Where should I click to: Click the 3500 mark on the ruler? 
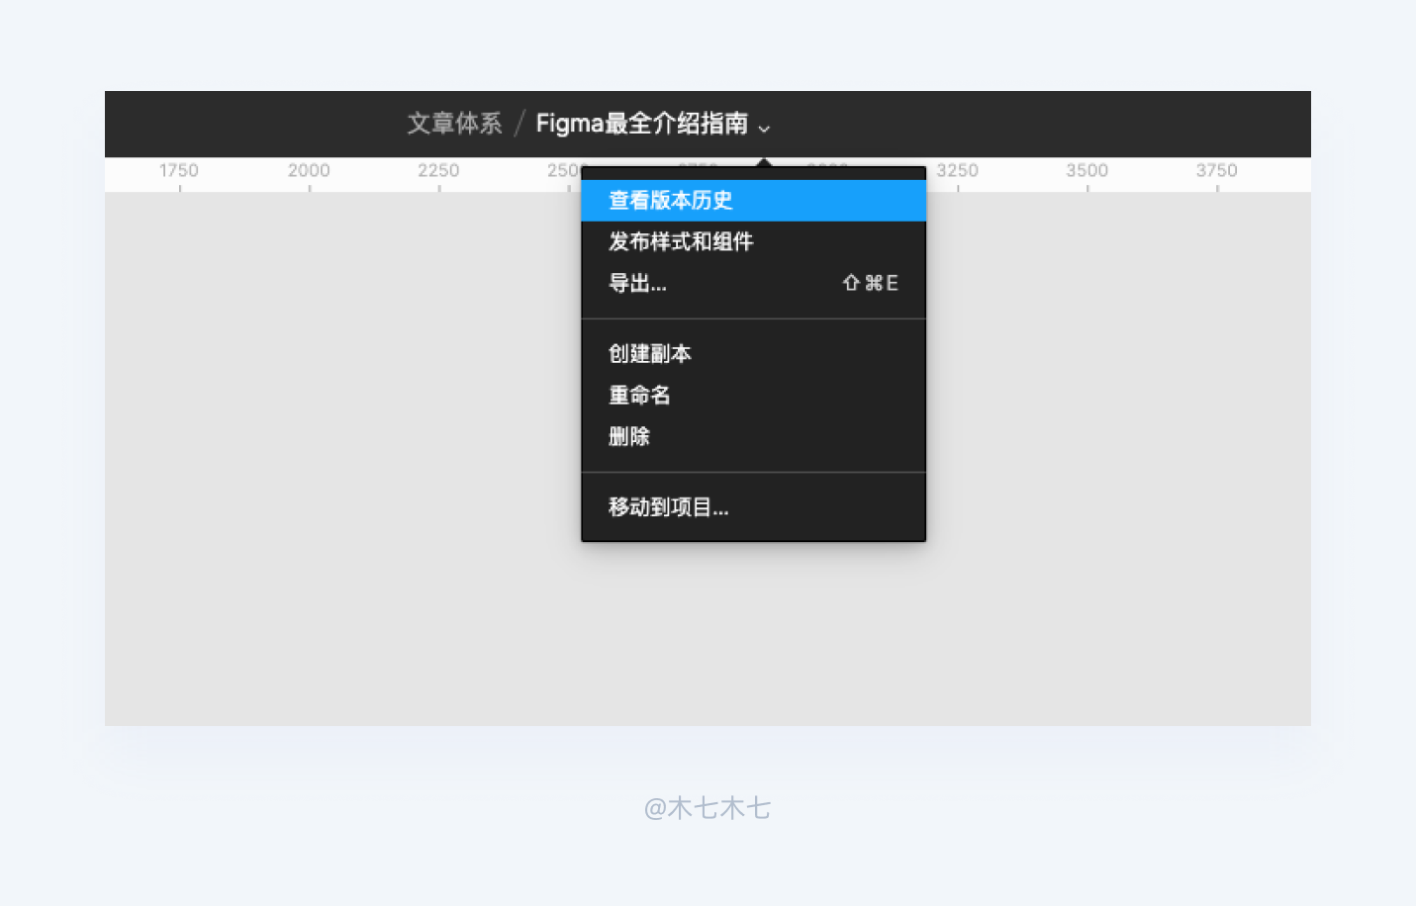(1086, 170)
